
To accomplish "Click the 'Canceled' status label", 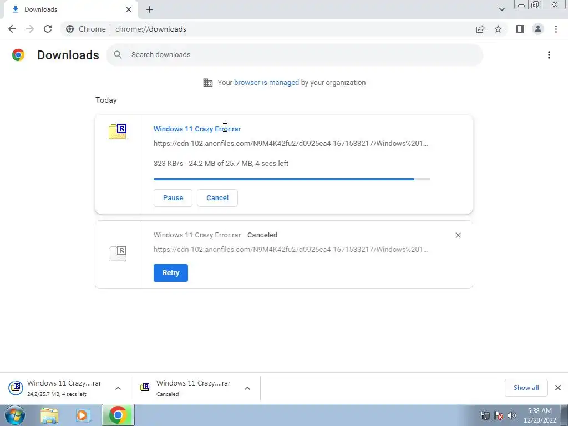I will click(x=262, y=235).
